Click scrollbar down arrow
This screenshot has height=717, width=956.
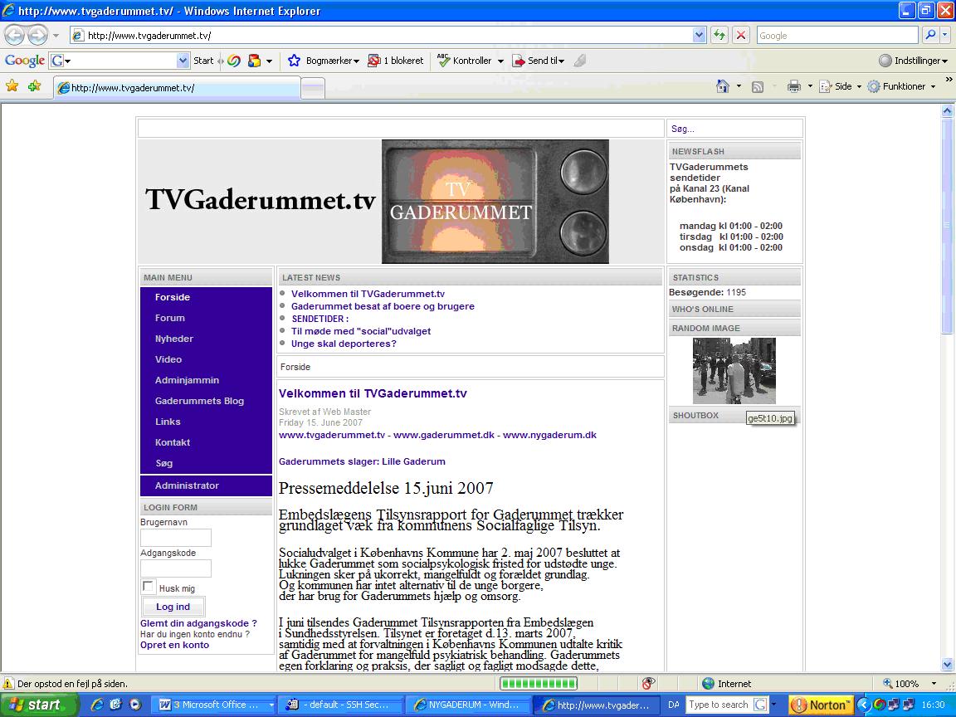coord(947,665)
